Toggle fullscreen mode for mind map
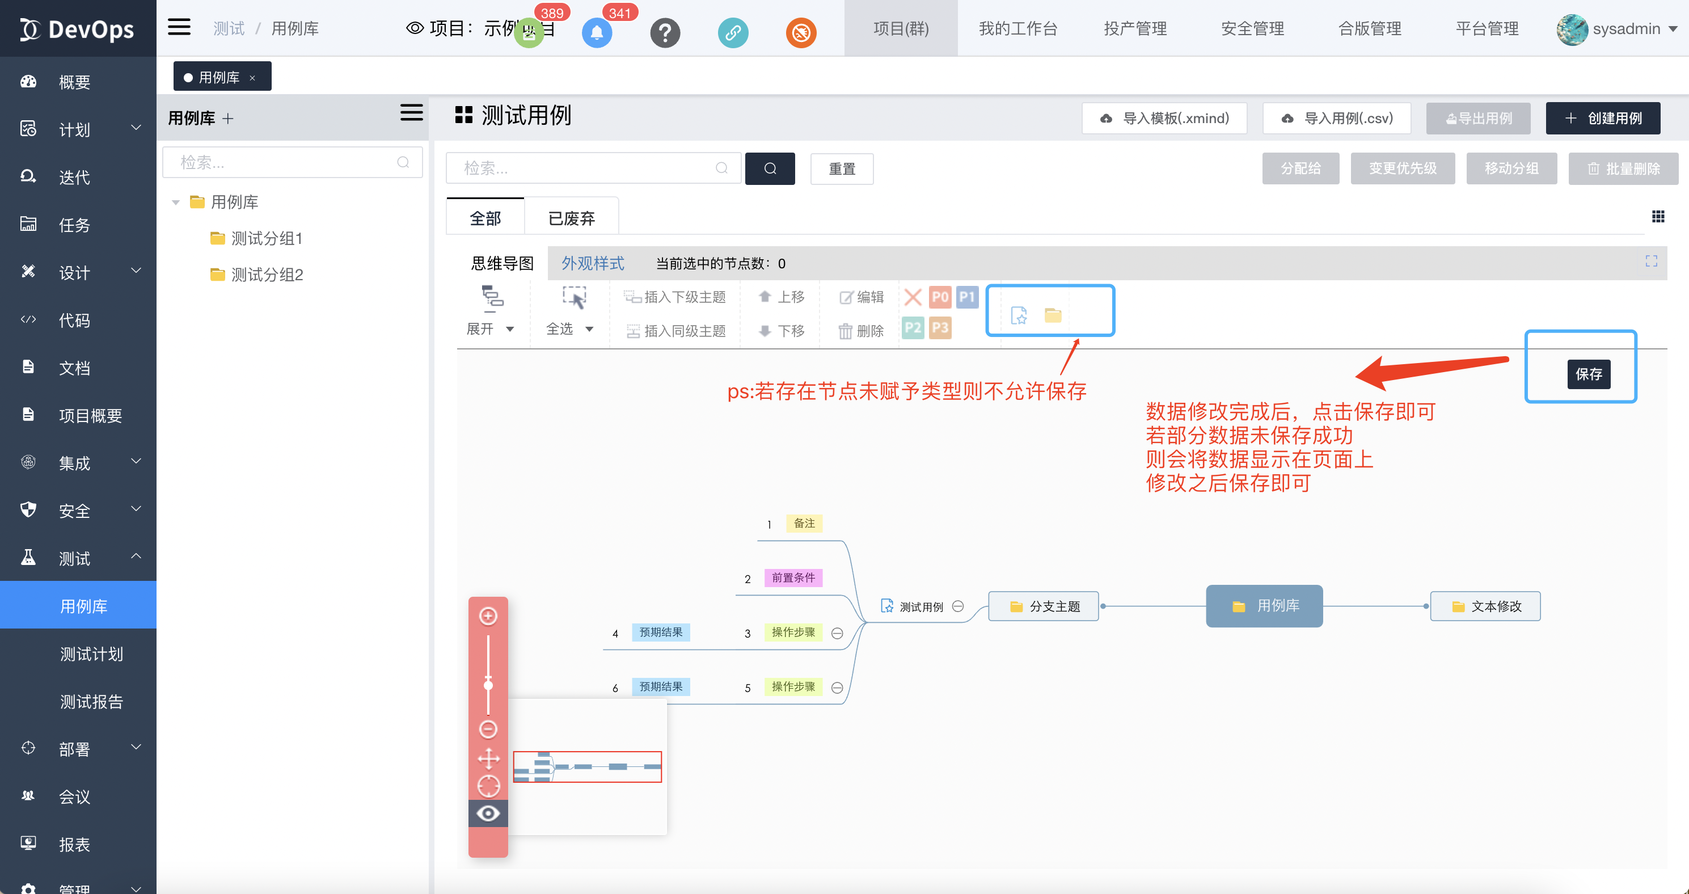 (1651, 261)
